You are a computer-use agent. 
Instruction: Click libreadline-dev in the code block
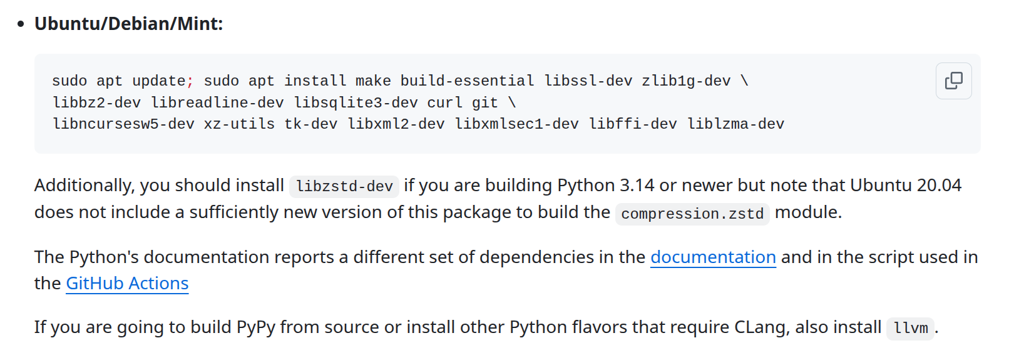click(x=217, y=102)
